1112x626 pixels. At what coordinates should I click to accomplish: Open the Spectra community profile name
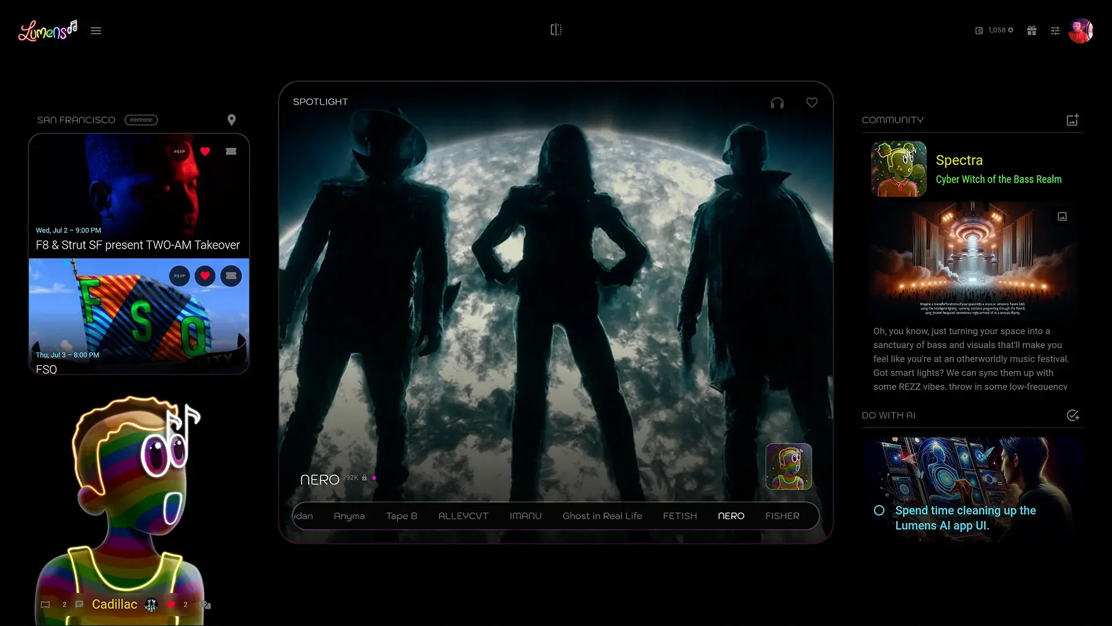959,160
